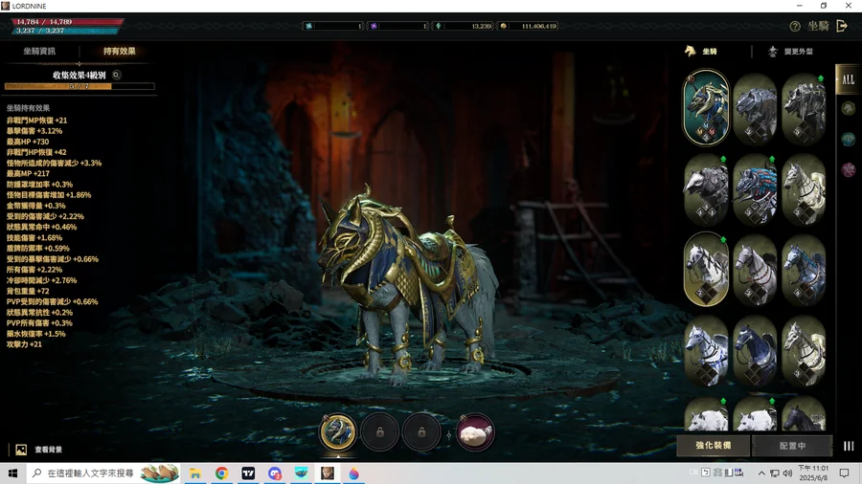862x484 pixels.
Task: Click the exit door icon at top right
Action: tap(842, 26)
